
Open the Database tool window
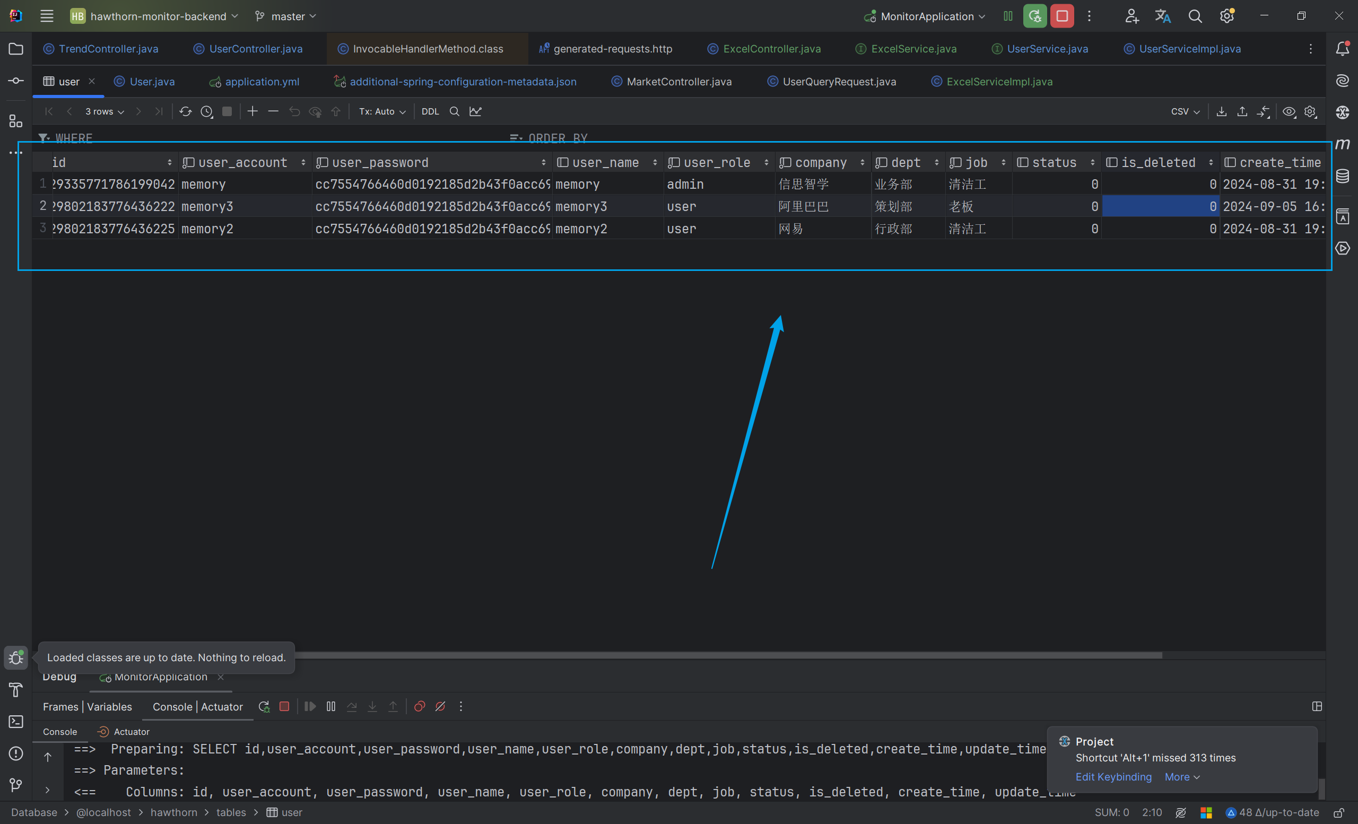[1343, 176]
